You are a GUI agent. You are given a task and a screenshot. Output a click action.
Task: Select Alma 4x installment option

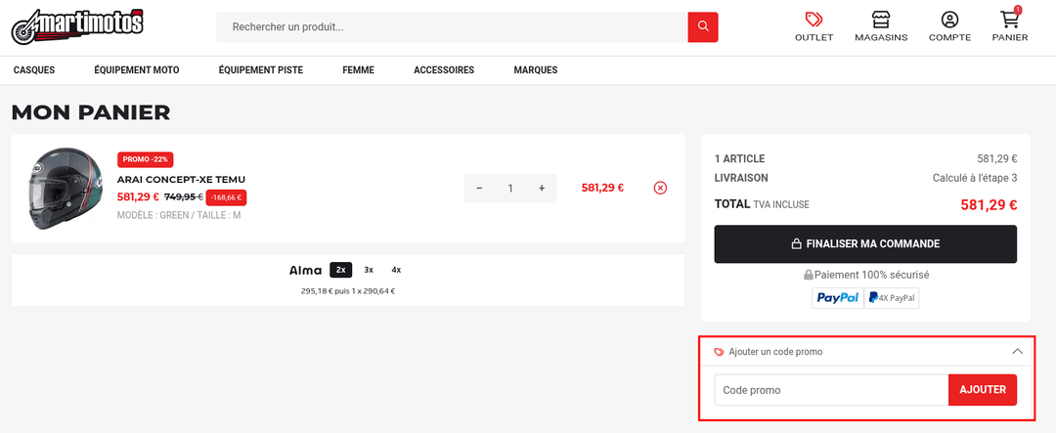pos(396,270)
